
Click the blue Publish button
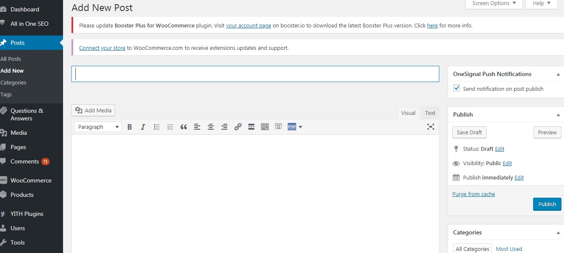(547, 204)
